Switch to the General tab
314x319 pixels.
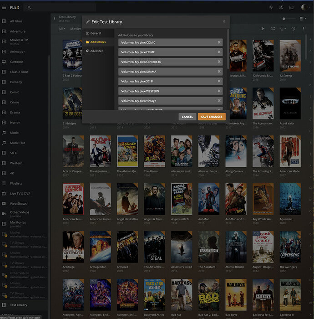pyautogui.click(x=96, y=33)
